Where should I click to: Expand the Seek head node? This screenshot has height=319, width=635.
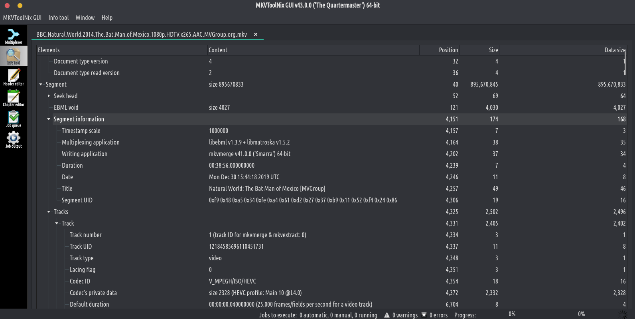[49, 96]
